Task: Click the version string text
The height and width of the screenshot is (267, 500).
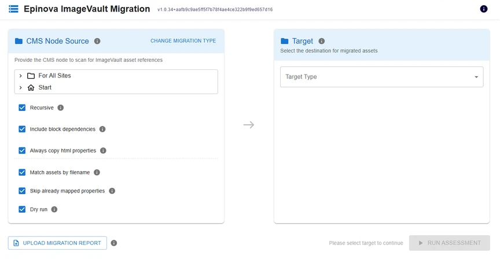Action: 215,10
